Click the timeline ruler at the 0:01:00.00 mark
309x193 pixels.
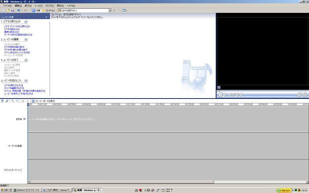coord(116,104)
